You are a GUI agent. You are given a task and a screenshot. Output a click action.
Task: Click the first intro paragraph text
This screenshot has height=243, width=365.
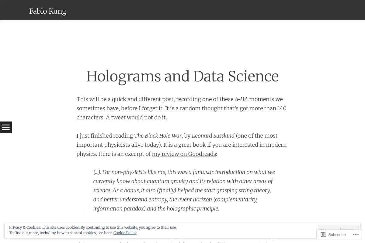pyautogui.click(x=182, y=108)
